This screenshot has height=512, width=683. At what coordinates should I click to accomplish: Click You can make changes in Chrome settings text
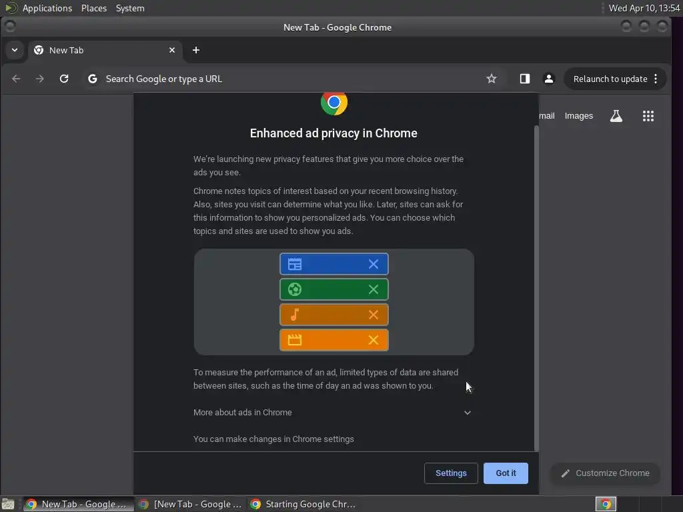coord(273,439)
